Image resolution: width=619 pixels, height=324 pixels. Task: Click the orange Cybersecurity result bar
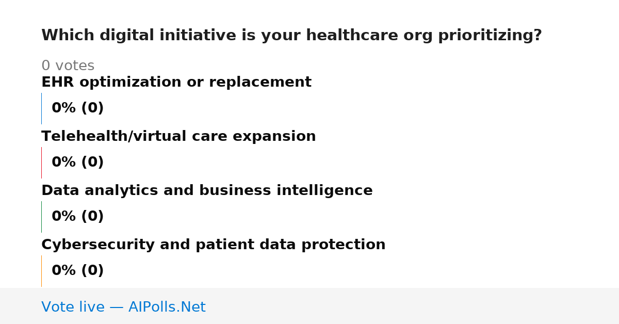click(x=41, y=271)
